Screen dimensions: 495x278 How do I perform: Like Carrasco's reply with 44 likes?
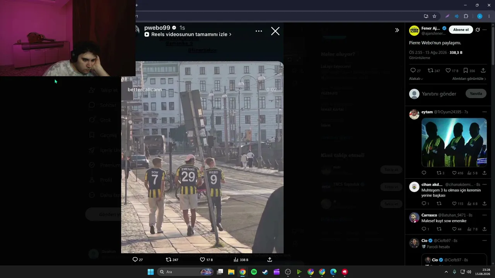[454, 229]
